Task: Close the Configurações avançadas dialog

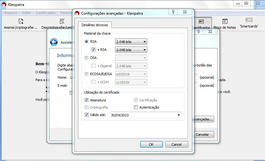Action: 185,12
